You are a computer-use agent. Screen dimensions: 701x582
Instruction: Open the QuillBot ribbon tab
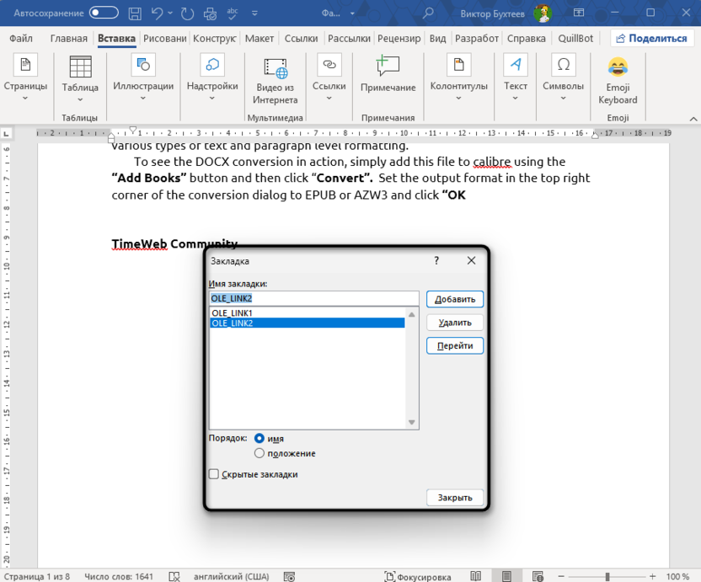point(575,38)
